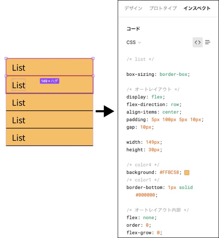This screenshot has height=238, width=219.
Task: Open the CSS language dropdown
Action: click(134, 42)
